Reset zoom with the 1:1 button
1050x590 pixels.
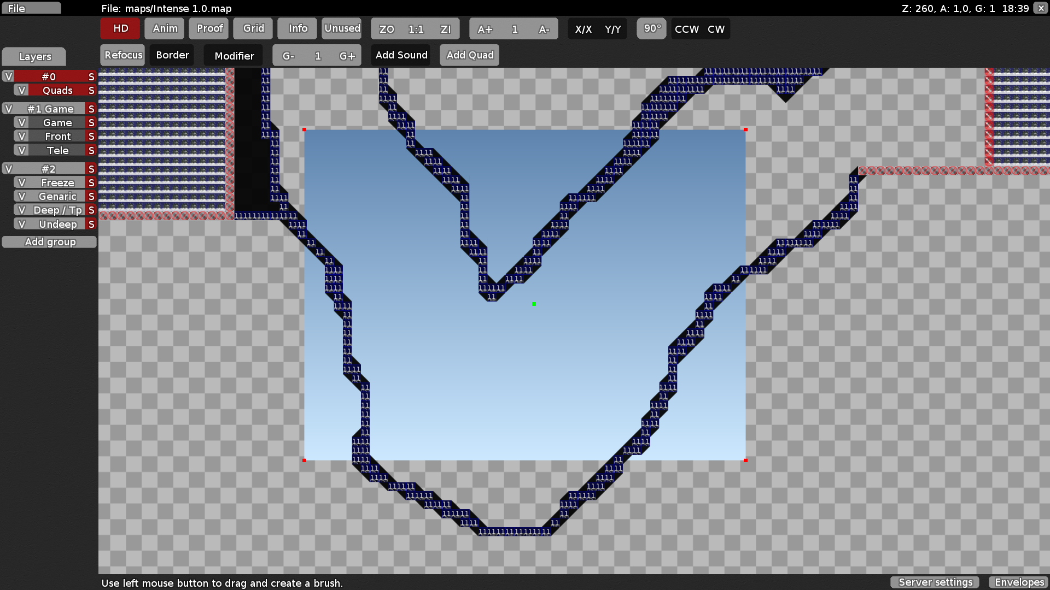[x=416, y=29]
